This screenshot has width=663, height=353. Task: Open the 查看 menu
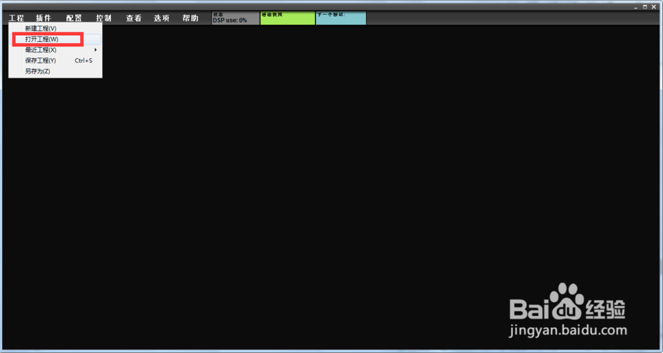(x=134, y=18)
